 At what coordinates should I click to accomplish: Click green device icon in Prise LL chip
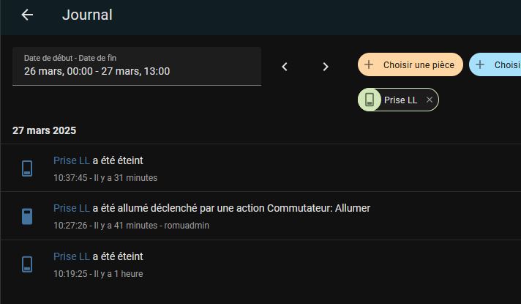369,100
